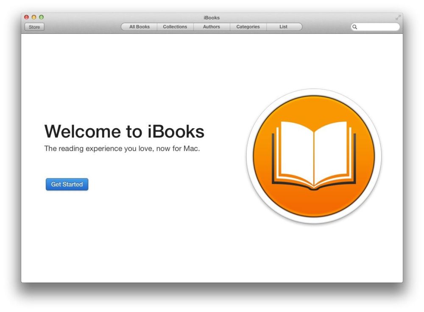The height and width of the screenshot is (312, 424).
Task: Click the yellow minimize button
Action: click(x=34, y=18)
